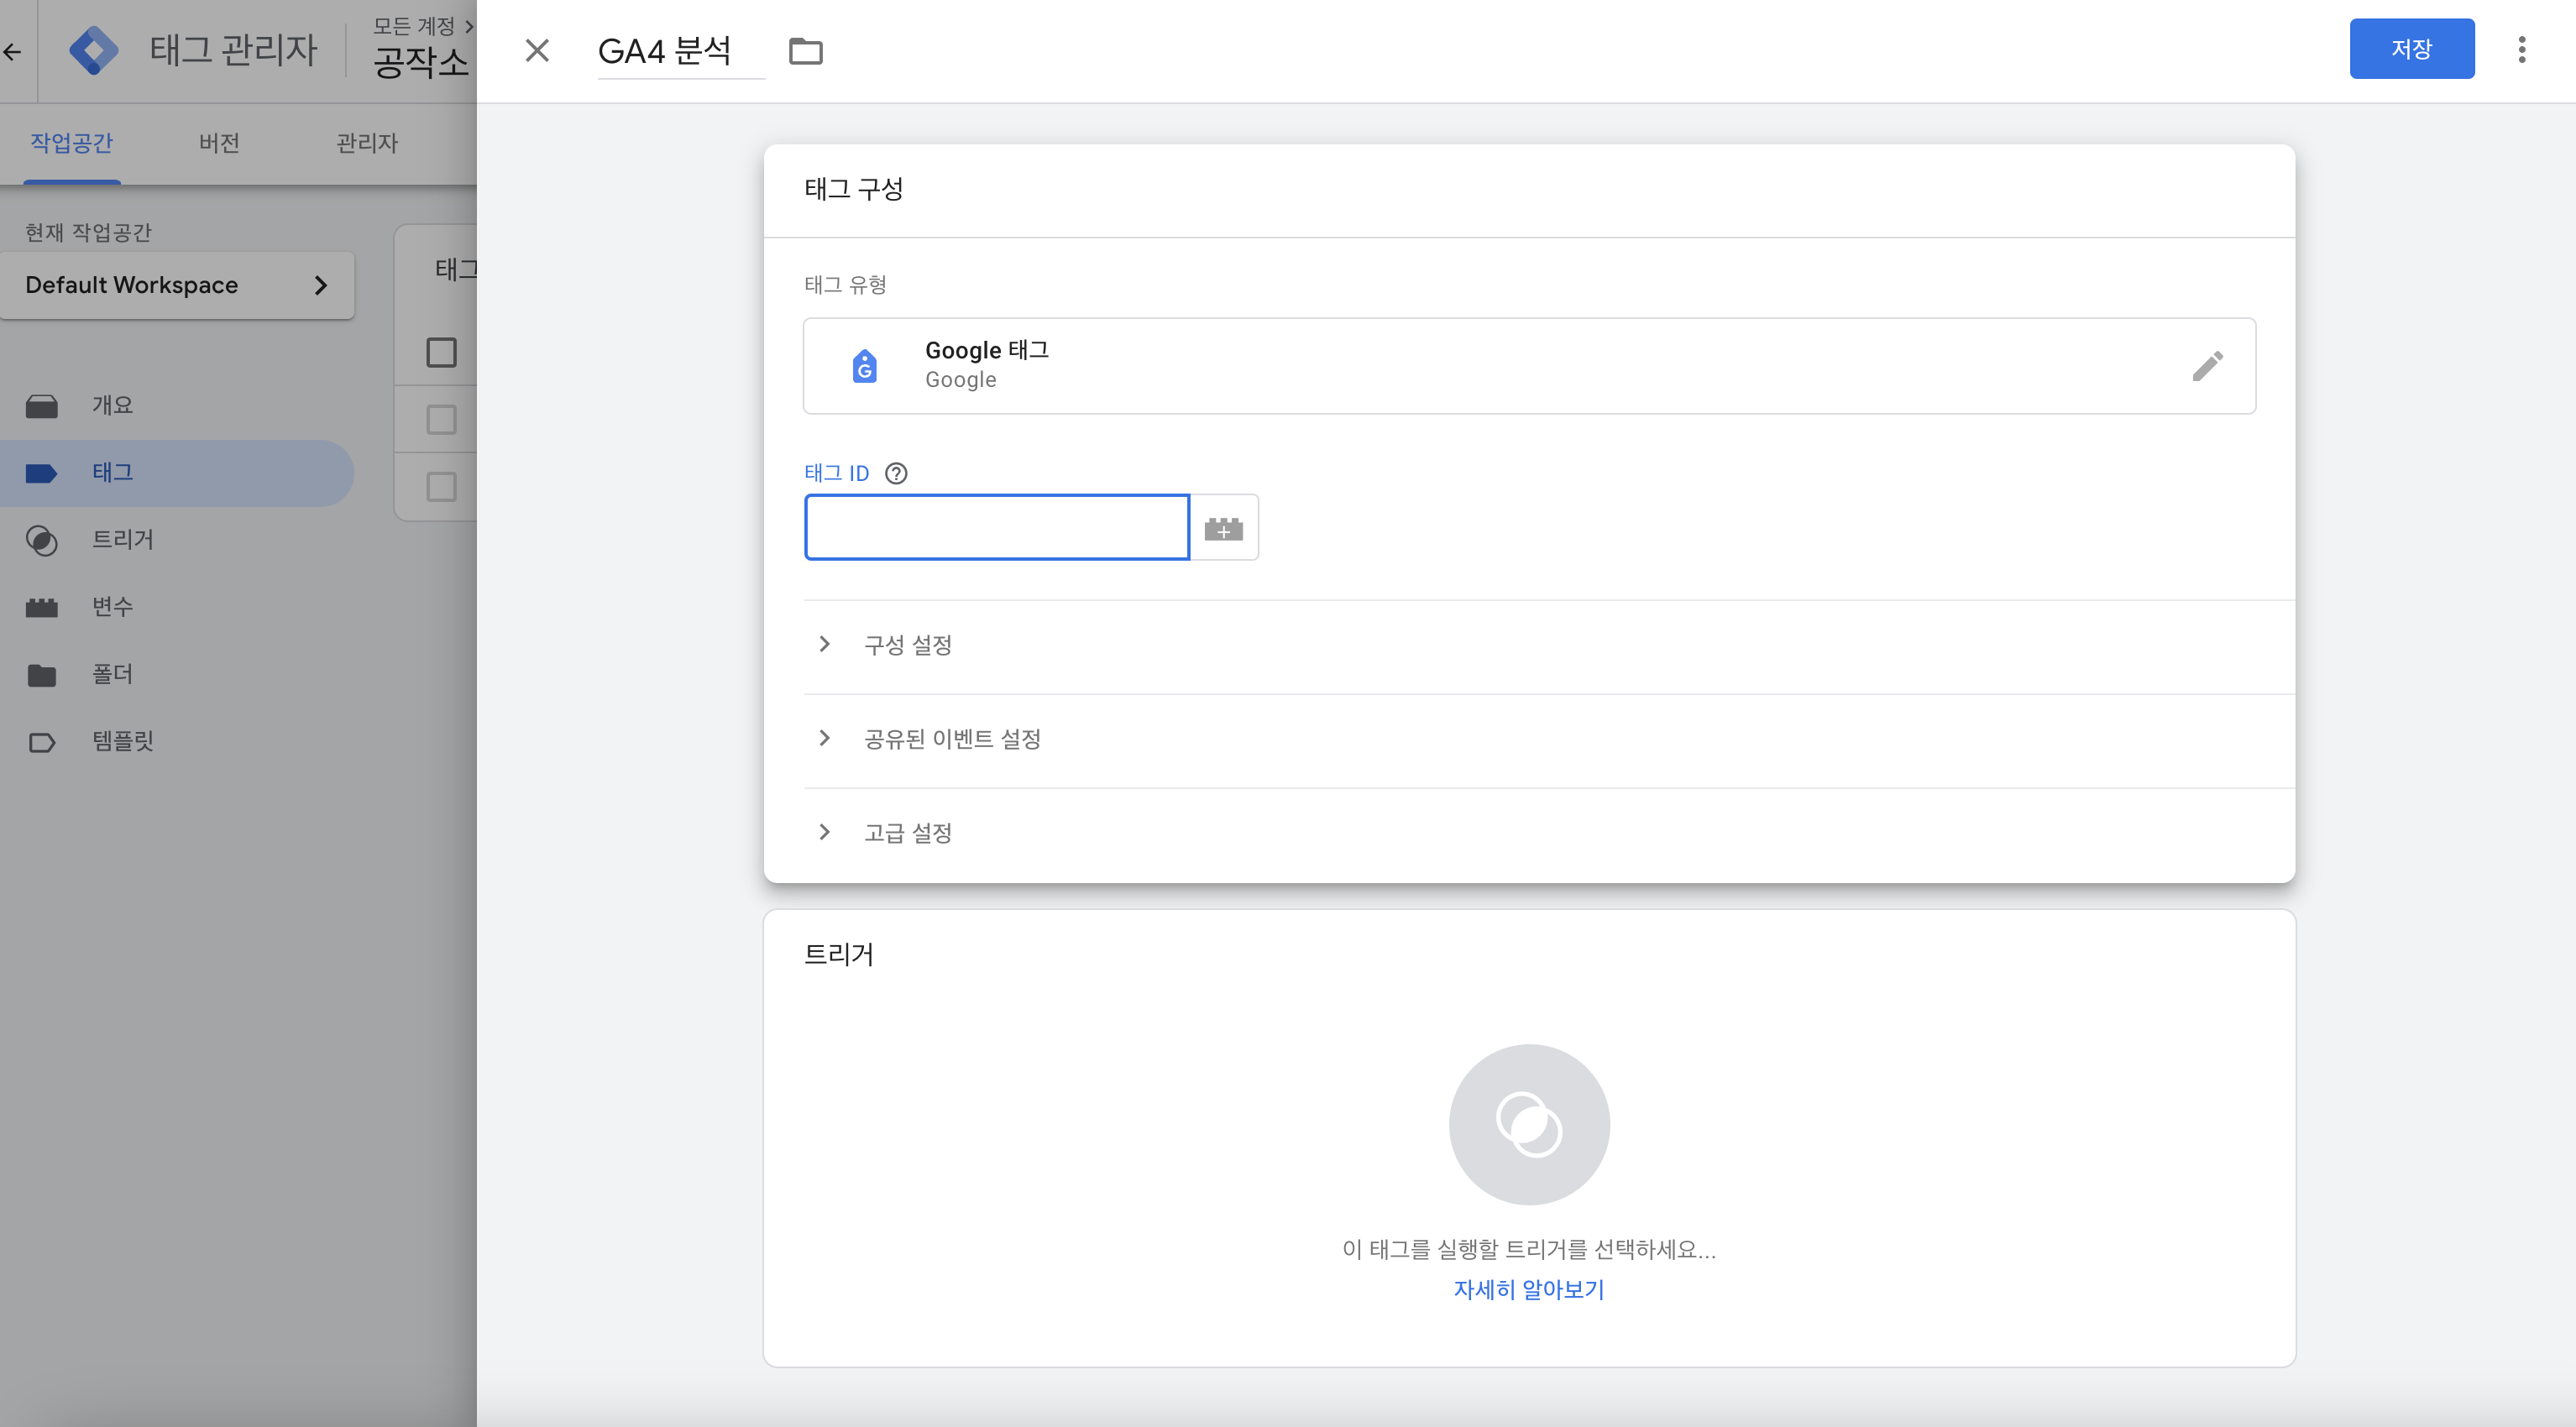Click the back arrow in the header
The width and height of the screenshot is (2576, 1427).
[13, 51]
